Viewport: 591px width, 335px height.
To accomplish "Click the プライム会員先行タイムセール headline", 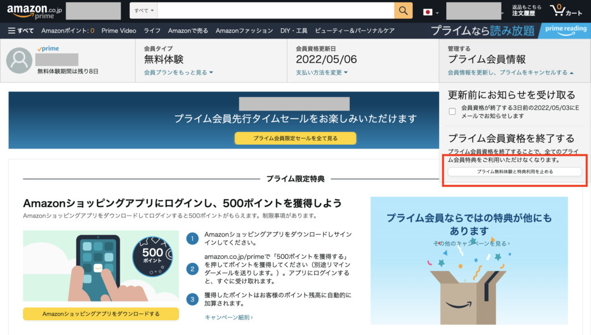I will (x=295, y=119).
